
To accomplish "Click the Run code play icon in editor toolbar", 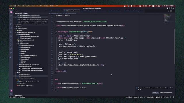I will 169,11.
